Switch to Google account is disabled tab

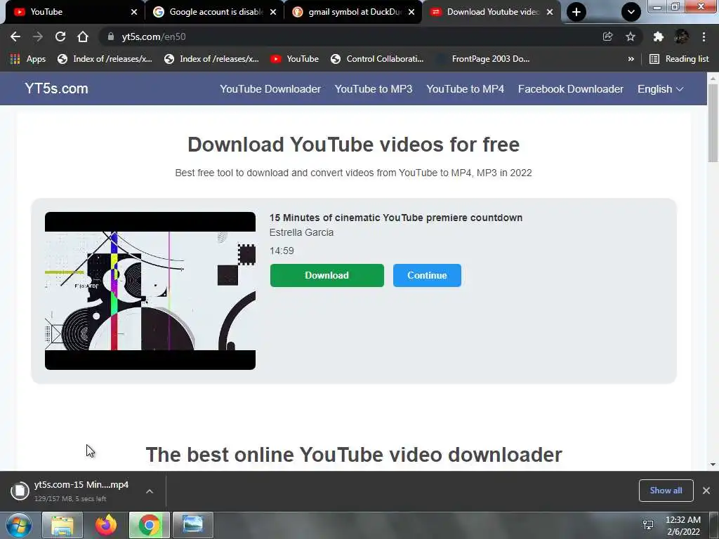[x=216, y=12]
